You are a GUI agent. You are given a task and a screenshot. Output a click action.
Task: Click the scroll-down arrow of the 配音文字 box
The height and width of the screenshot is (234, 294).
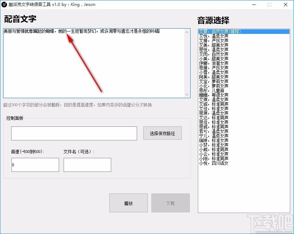coord(187,94)
